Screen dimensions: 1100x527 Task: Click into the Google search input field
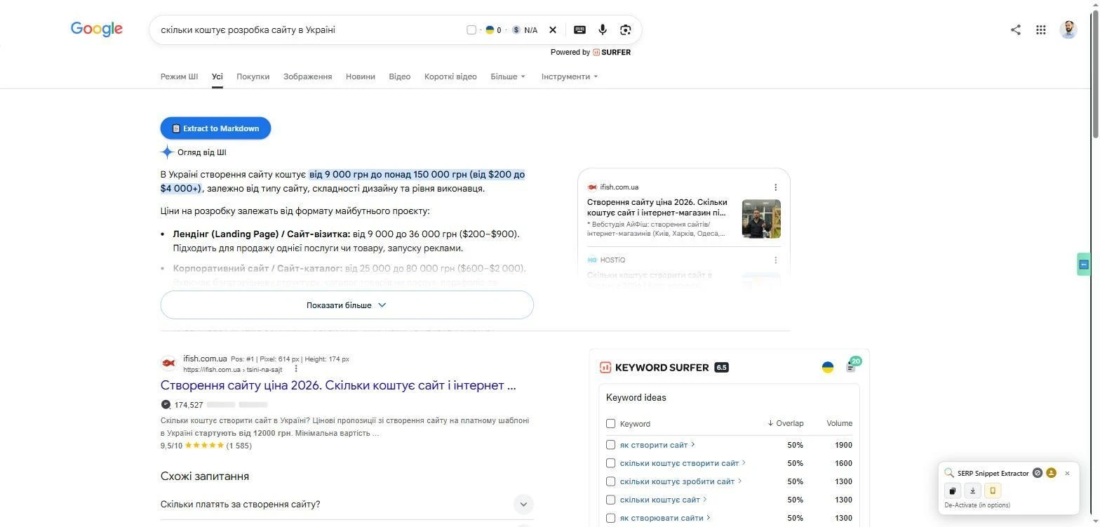point(309,29)
